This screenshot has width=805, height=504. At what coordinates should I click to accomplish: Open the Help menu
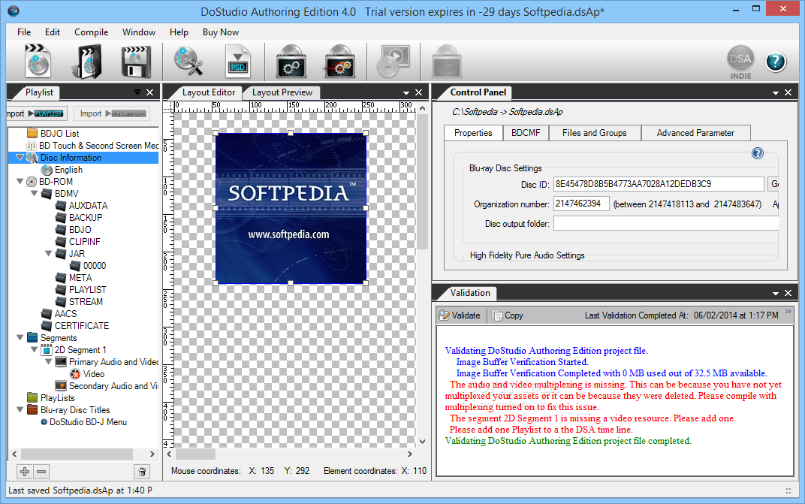tap(179, 32)
